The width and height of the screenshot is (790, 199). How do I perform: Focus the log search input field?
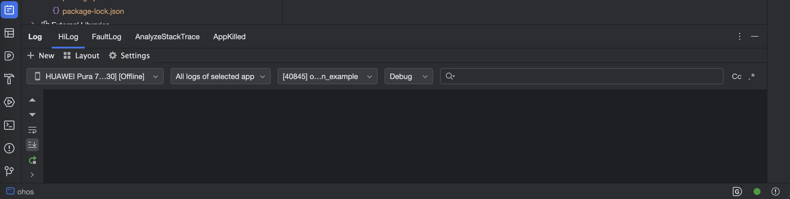[582, 76]
